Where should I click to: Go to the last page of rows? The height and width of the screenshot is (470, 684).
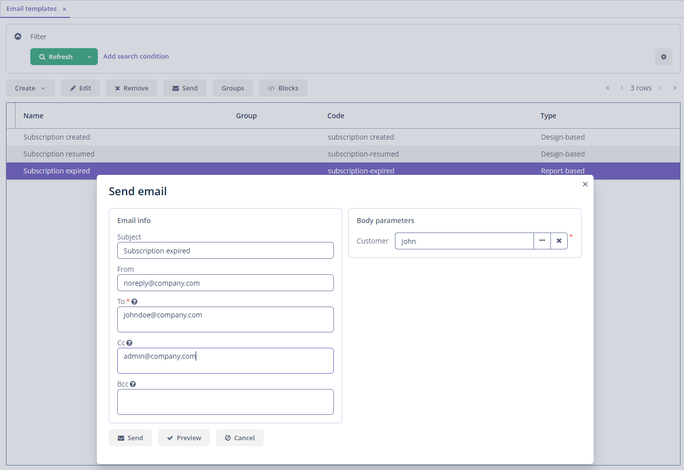(675, 88)
